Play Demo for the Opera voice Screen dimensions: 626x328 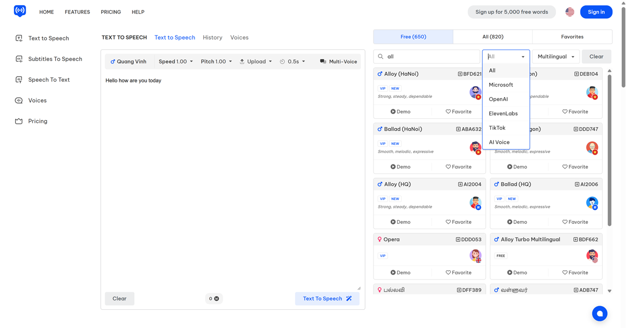tap(400, 273)
